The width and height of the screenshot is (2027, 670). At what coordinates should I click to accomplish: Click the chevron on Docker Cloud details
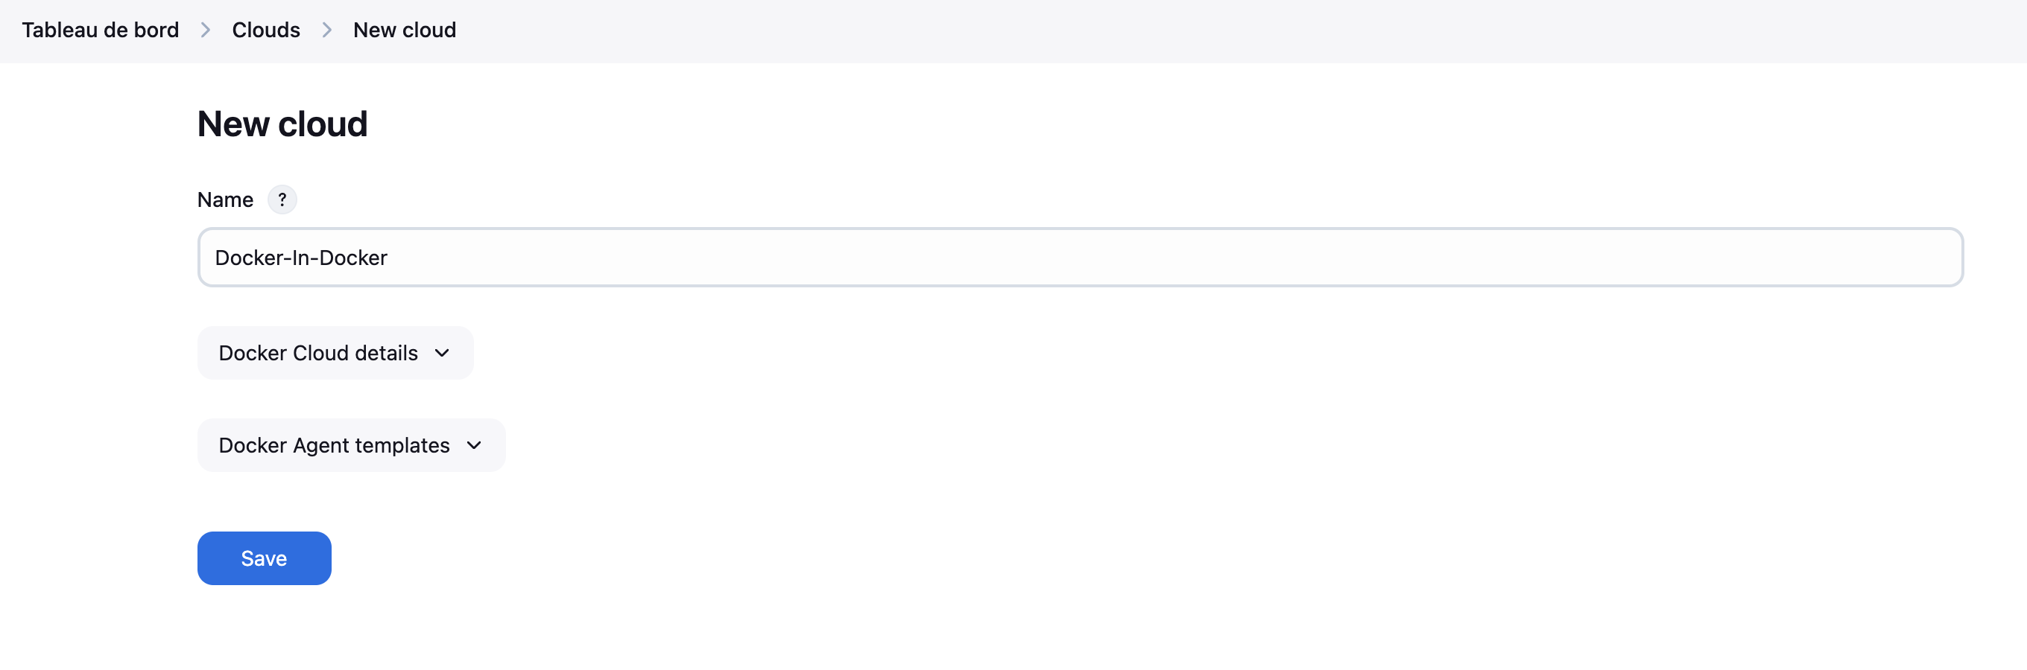(442, 353)
